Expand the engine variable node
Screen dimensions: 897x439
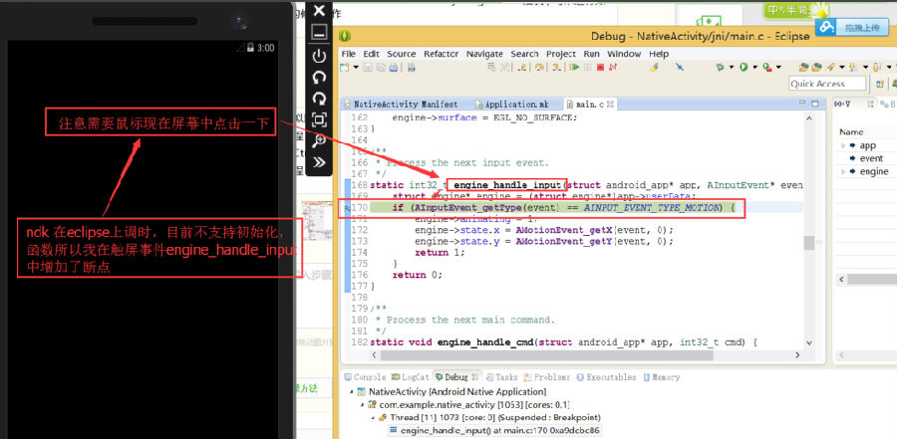click(843, 171)
